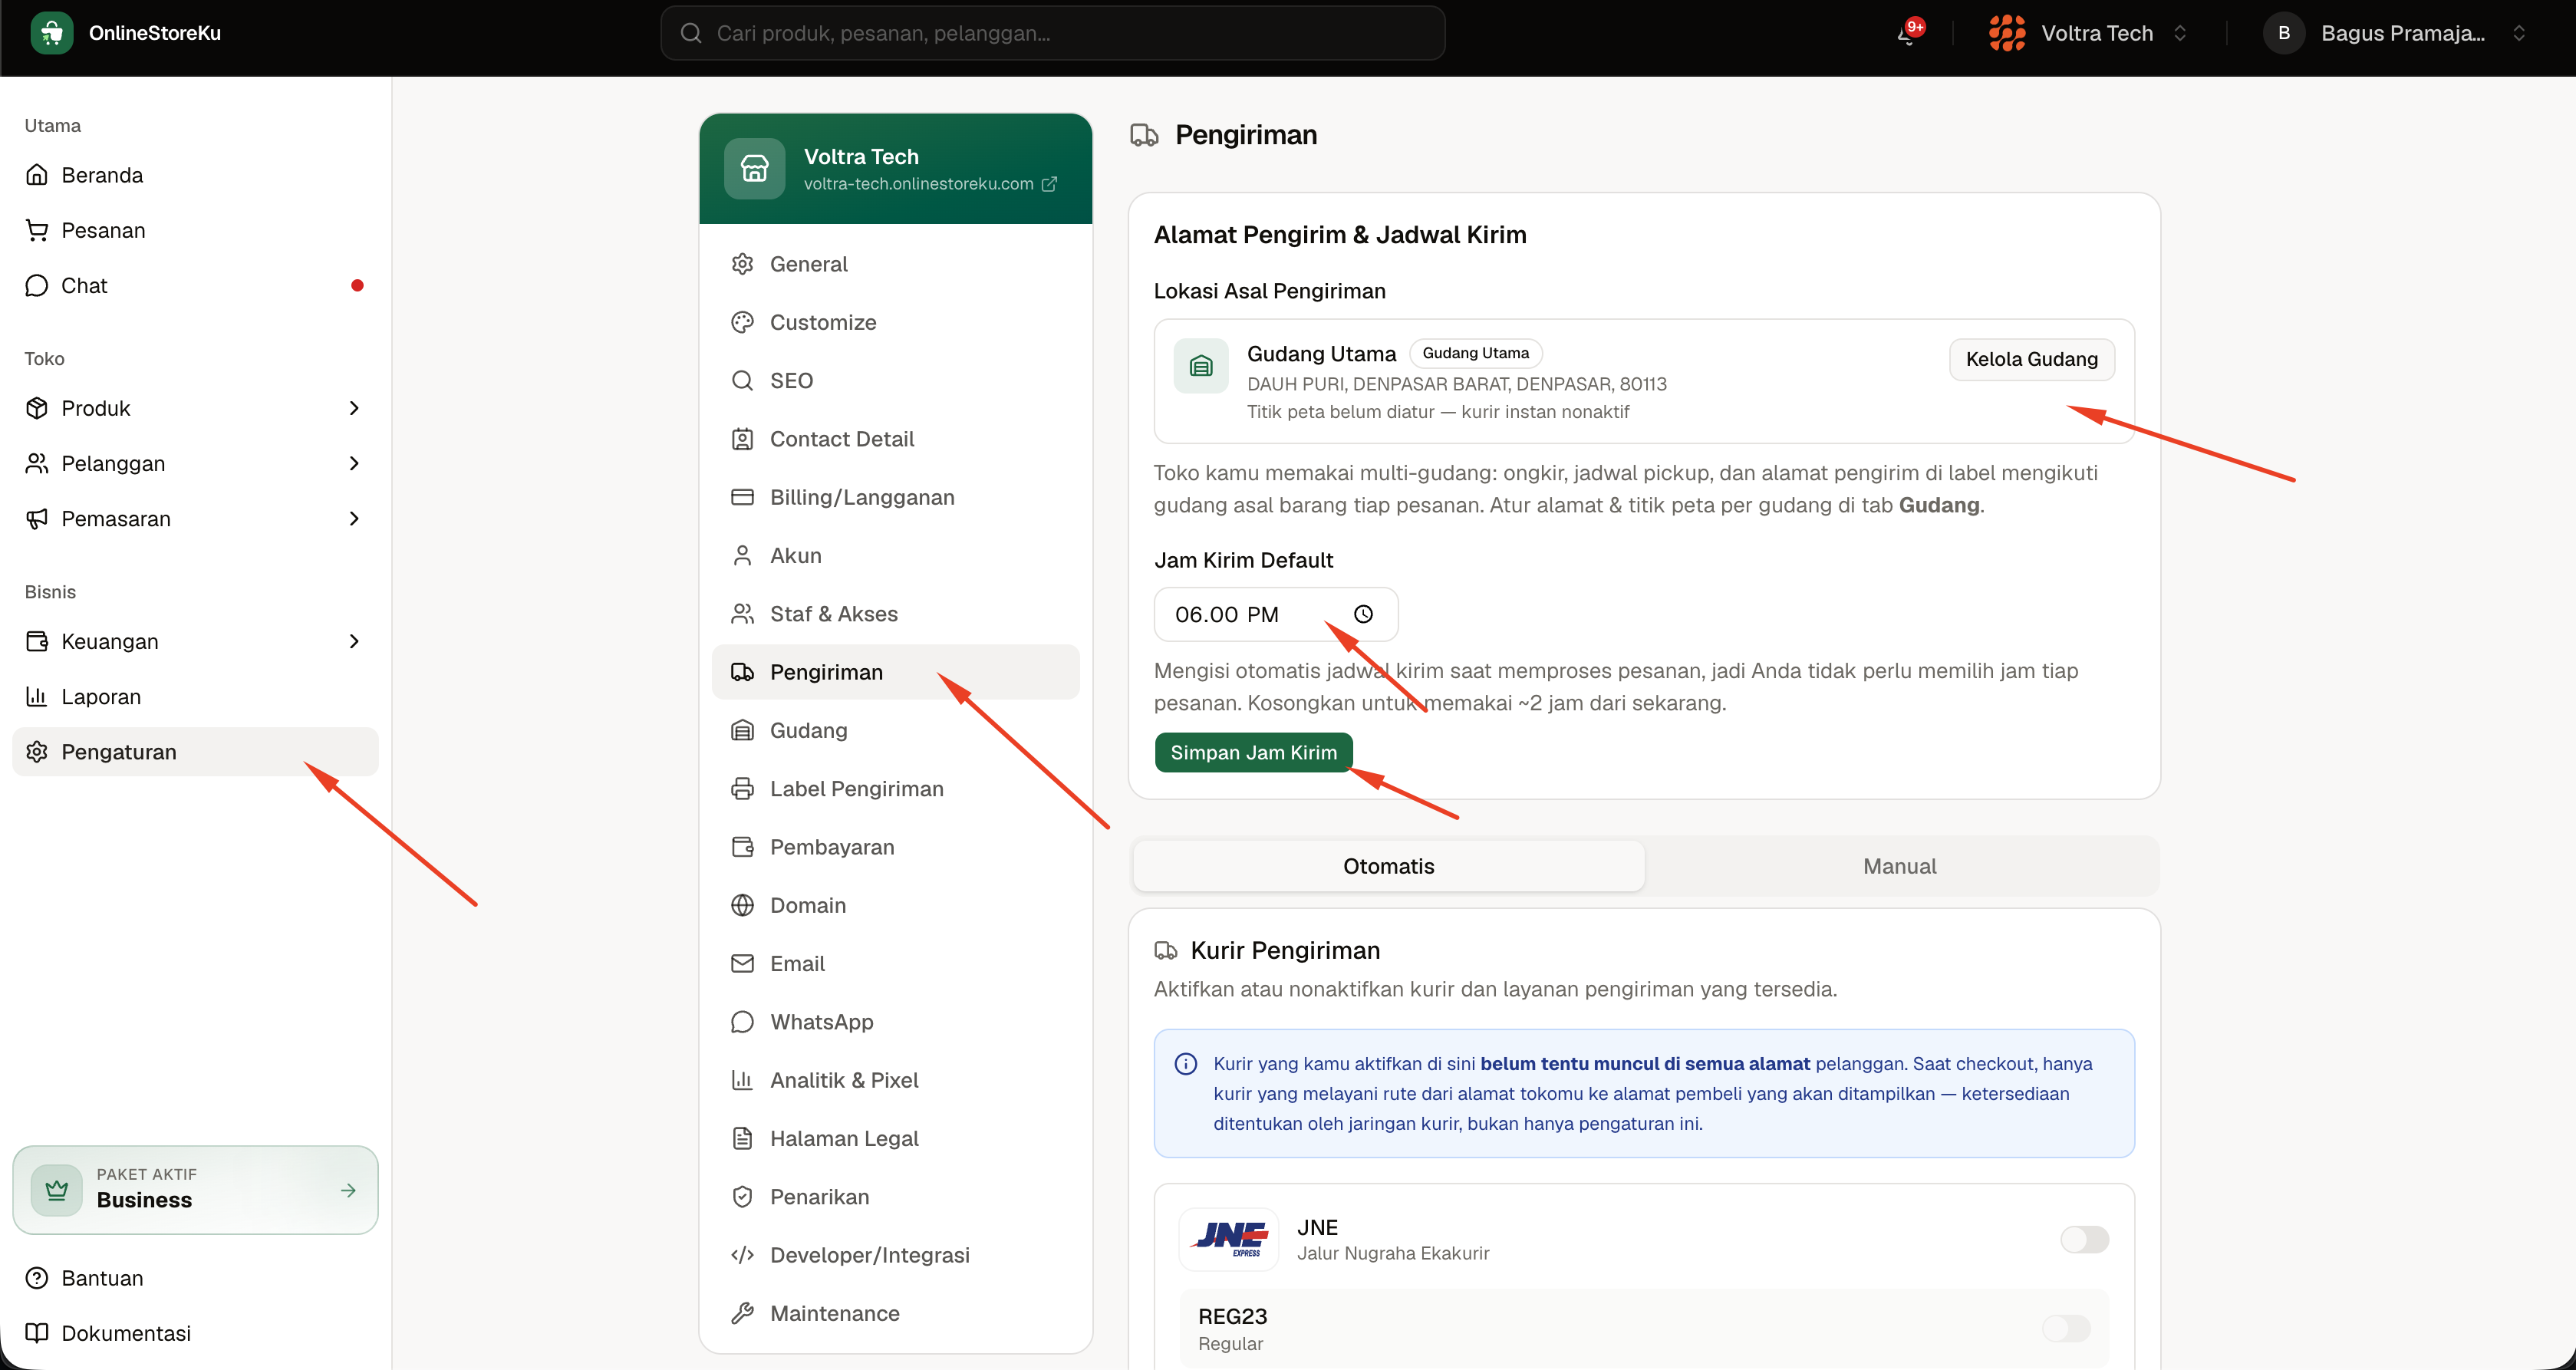Click the Kelola Gudang button
This screenshot has width=2576, height=1370.
pyautogui.click(x=2031, y=359)
